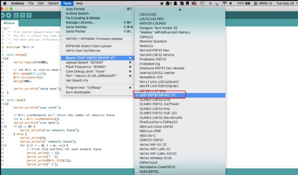Choose Fix Encoding & Reload
The image size is (298, 175).
coord(97,18)
